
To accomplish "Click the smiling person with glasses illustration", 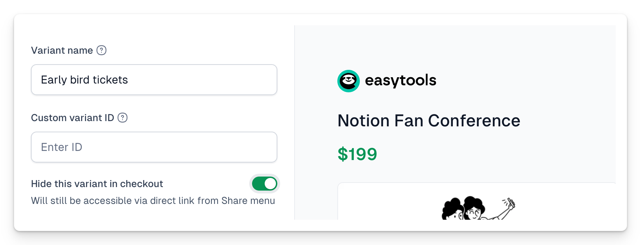I will click(474, 208).
